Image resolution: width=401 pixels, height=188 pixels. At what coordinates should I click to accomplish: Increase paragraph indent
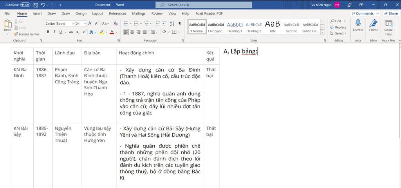click(164, 23)
